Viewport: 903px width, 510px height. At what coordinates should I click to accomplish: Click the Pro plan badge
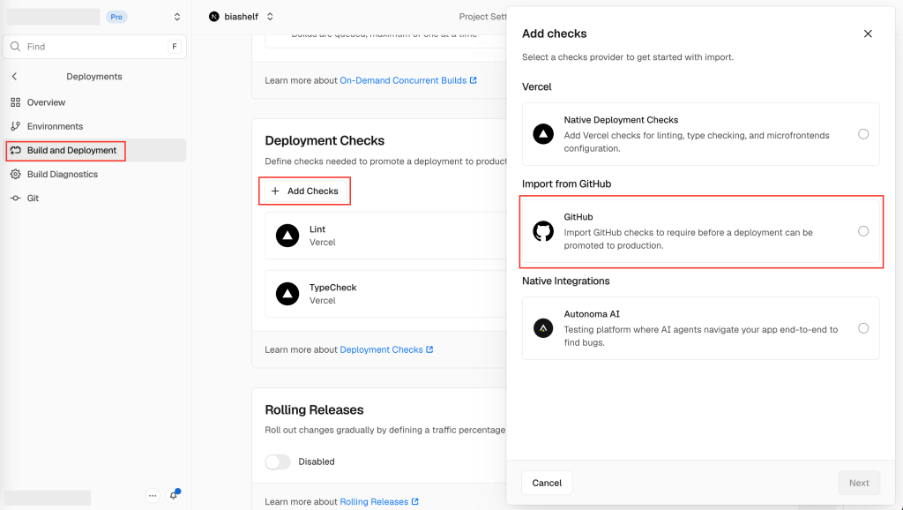point(116,17)
